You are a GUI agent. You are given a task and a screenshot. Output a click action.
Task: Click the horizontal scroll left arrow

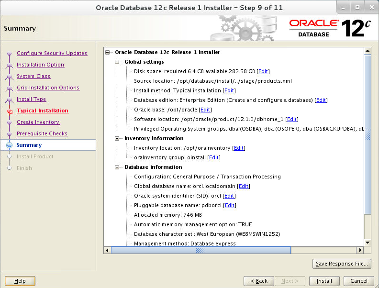tap(107, 250)
